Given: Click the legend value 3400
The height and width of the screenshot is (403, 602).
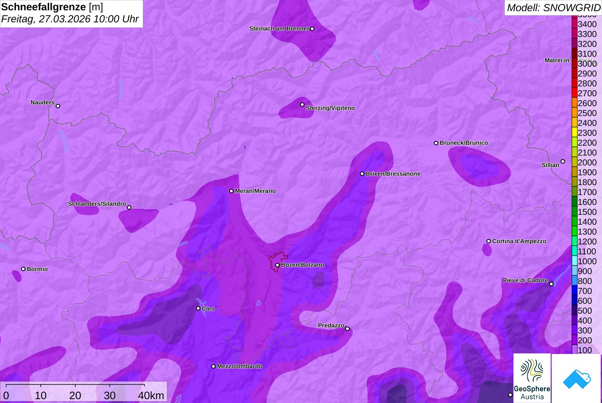Looking at the screenshot, I should [x=587, y=24].
